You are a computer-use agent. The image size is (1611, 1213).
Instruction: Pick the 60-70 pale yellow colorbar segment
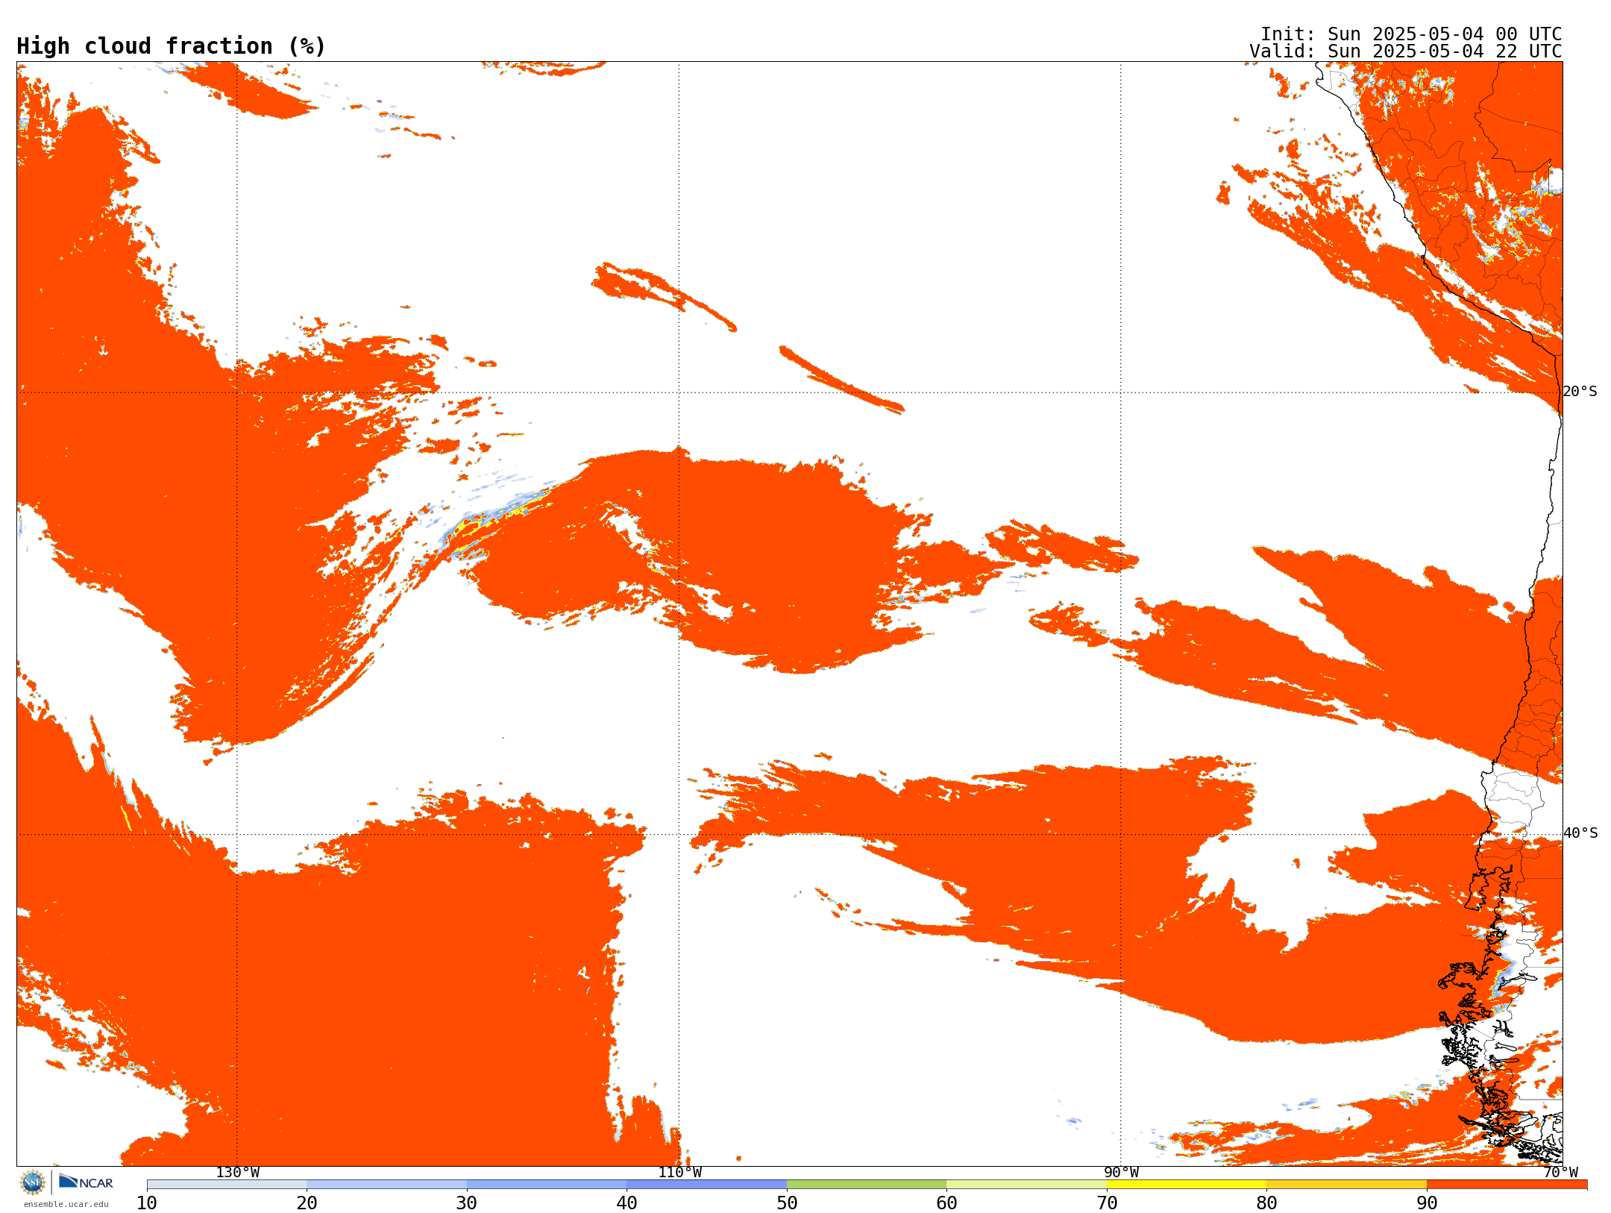click(x=1026, y=1185)
